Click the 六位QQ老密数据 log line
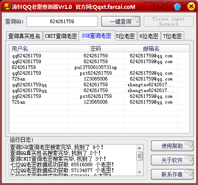198x185 pixels. tap(62, 170)
